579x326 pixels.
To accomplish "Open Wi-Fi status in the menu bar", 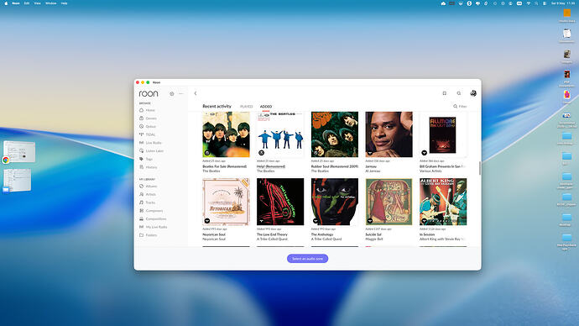I will 529,3.
